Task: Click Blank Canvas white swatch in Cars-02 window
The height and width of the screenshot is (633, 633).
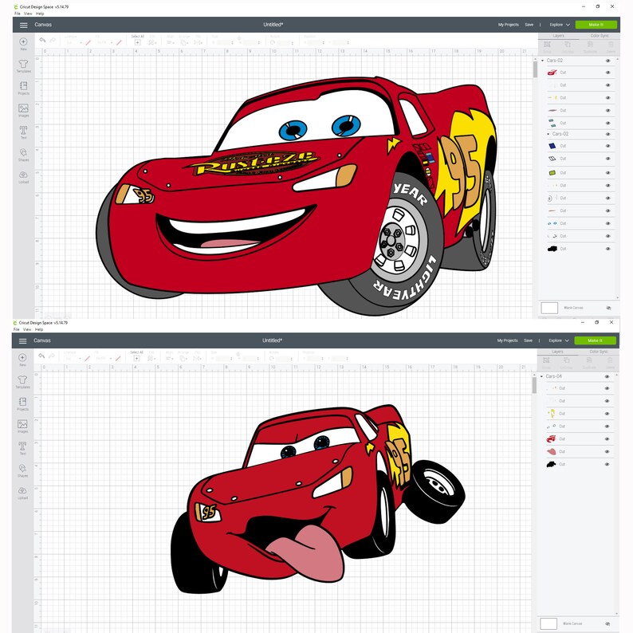Action: [x=549, y=308]
